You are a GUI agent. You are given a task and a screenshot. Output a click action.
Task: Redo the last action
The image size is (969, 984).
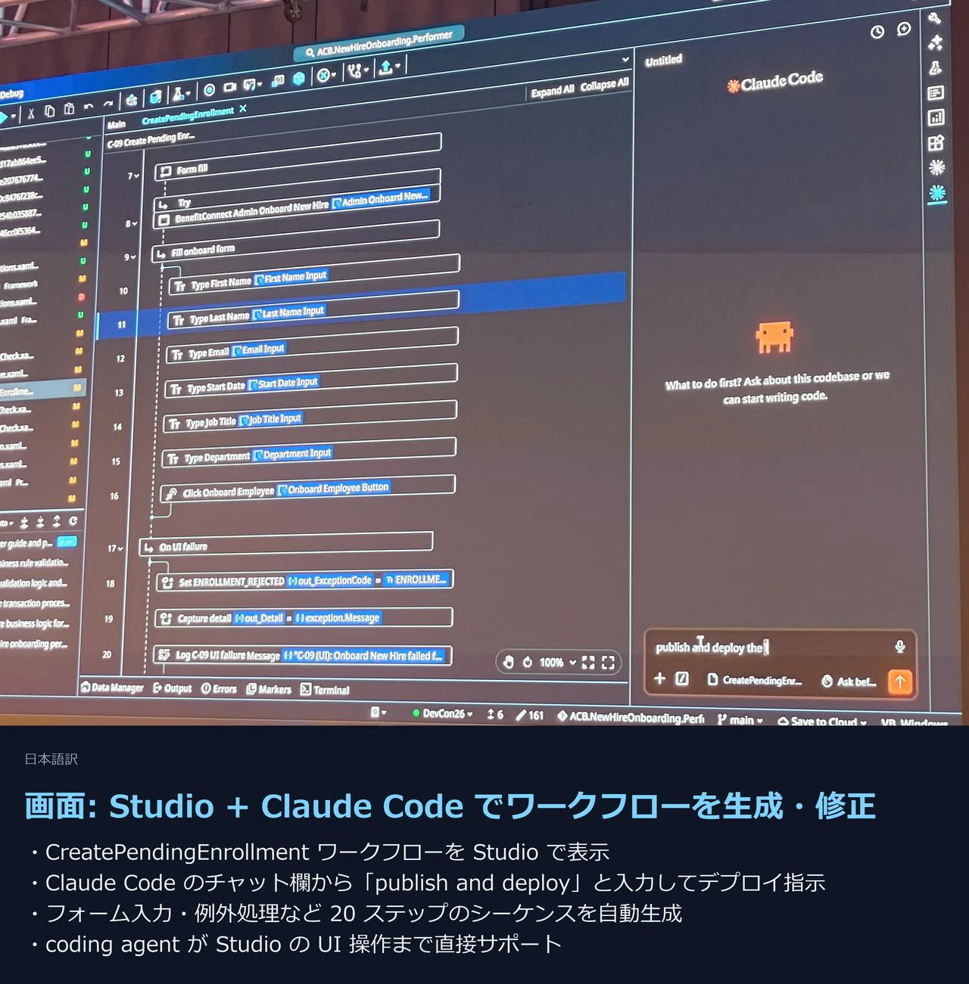click(107, 104)
